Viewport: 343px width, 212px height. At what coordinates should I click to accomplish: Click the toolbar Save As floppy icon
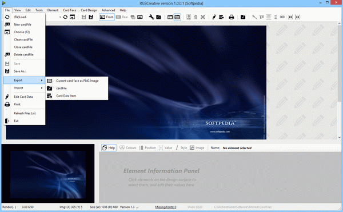pyautogui.click(x=91, y=17)
